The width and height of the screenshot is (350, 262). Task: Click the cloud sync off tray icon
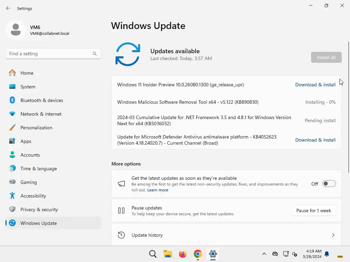pyautogui.click(x=275, y=254)
